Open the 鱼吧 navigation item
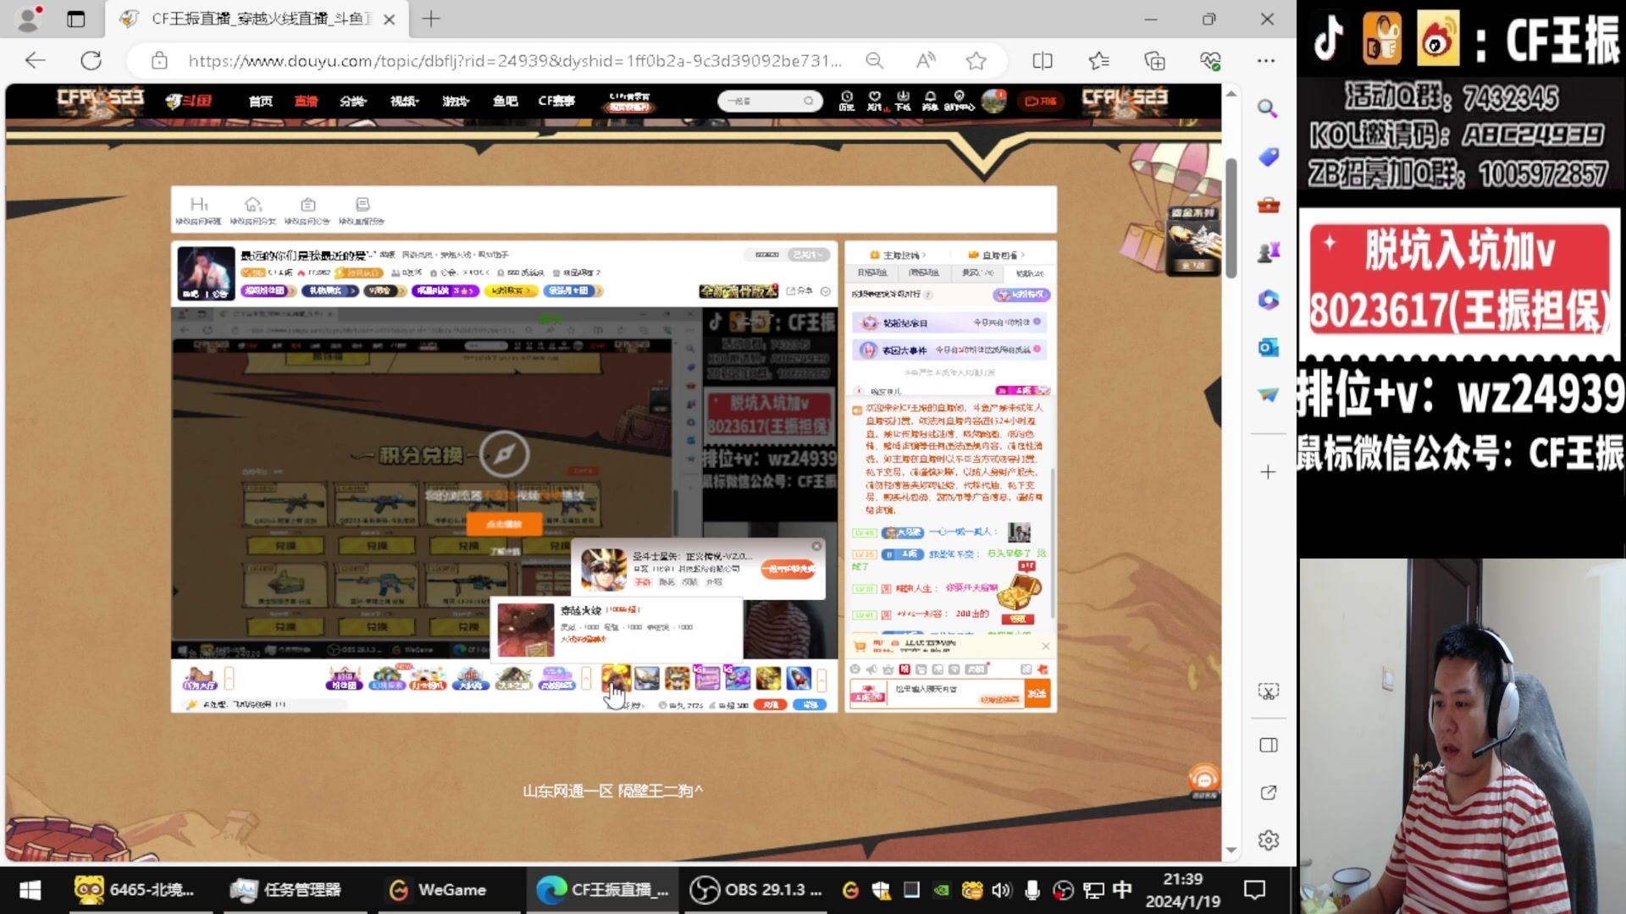Viewport: 1626px width, 914px height. (506, 101)
